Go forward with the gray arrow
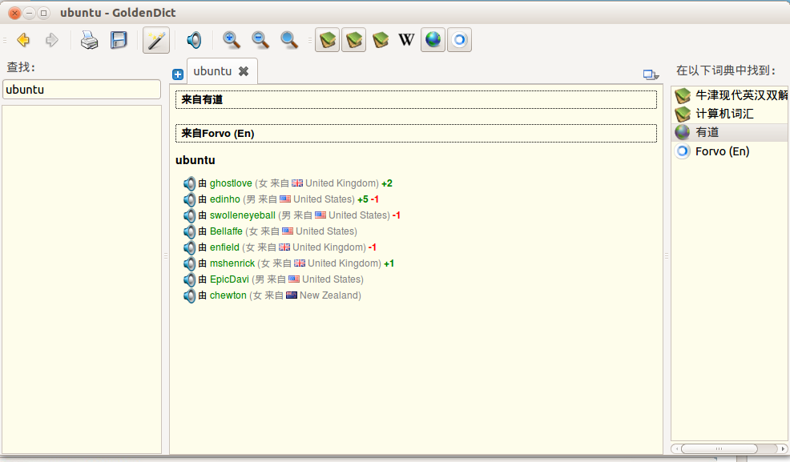790x462 pixels. 52,40
